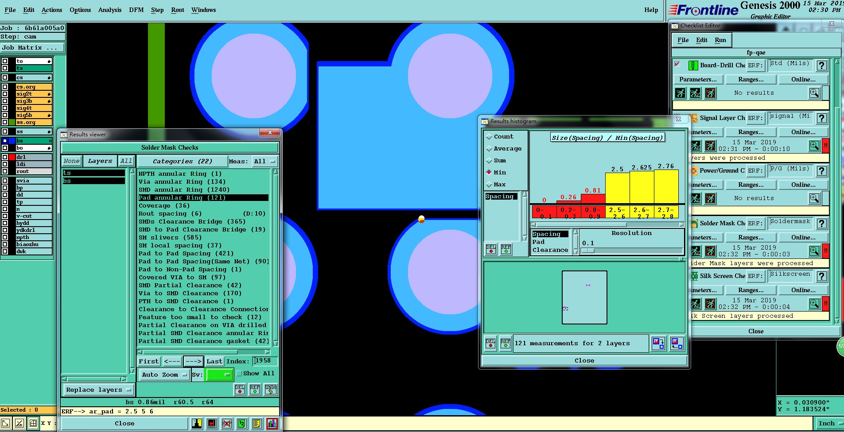Click the yellow 2.5-2.6 histogram bin
The width and height of the screenshot is (844, 432).
(x=618, y=212)
